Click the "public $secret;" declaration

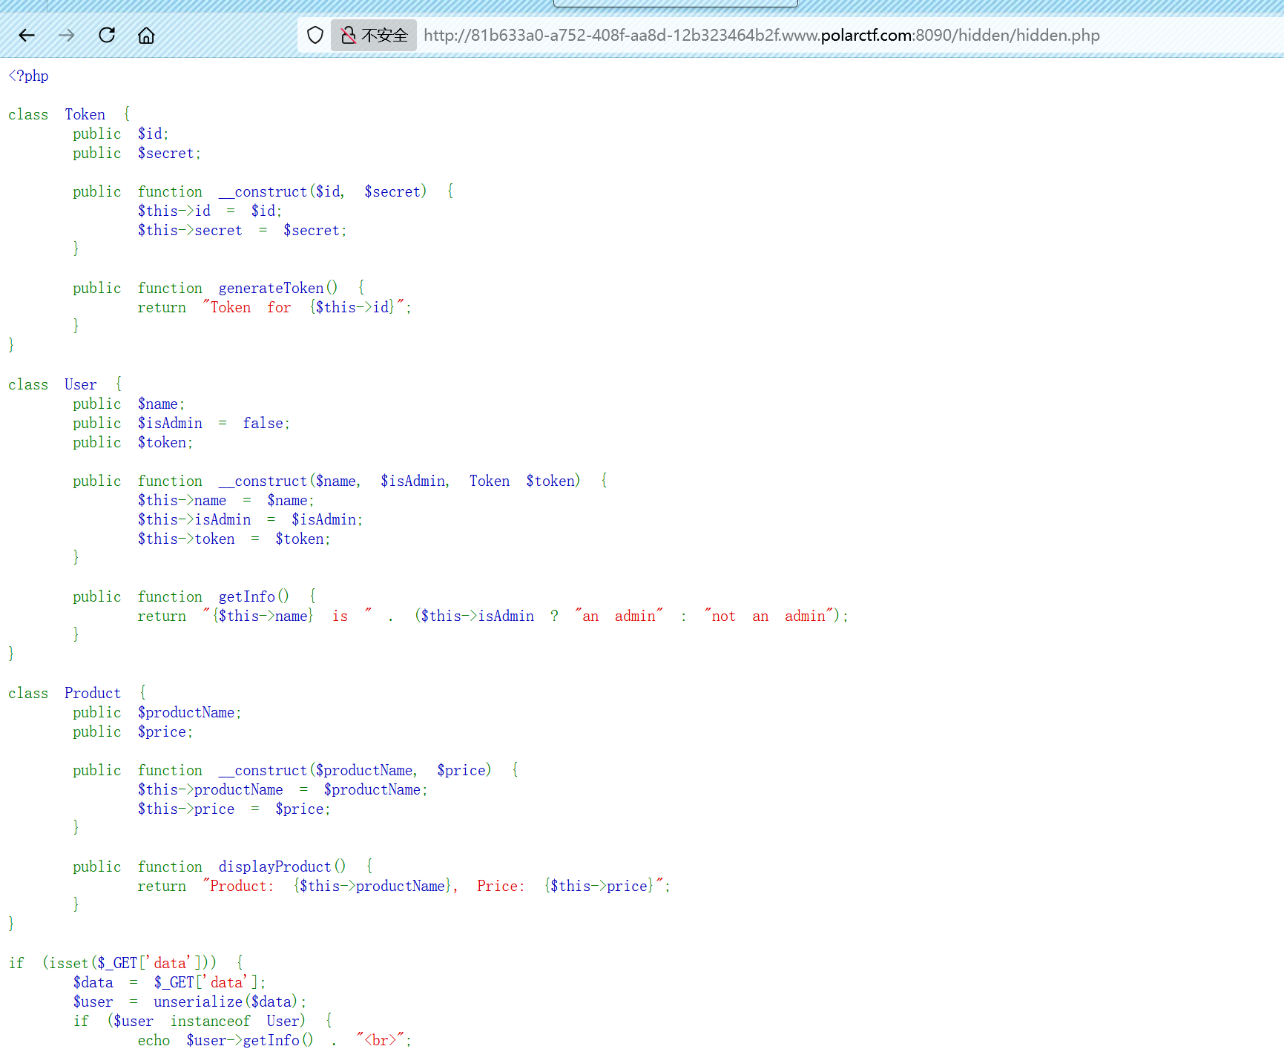pos(136,153)
